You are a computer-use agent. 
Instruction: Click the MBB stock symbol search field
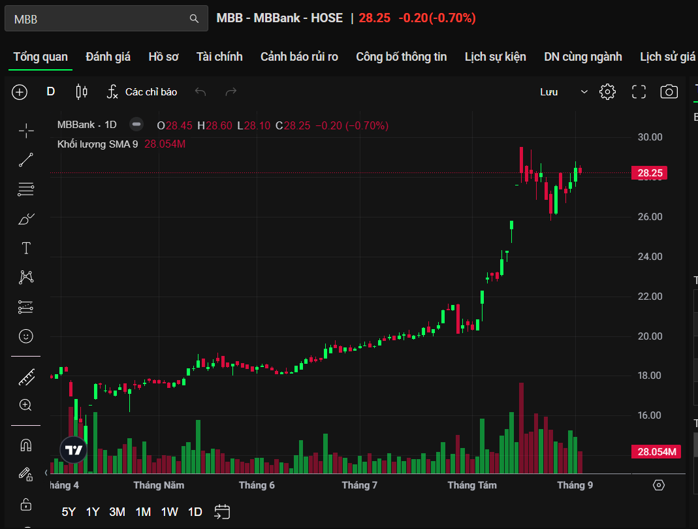[x=106, y=18]
